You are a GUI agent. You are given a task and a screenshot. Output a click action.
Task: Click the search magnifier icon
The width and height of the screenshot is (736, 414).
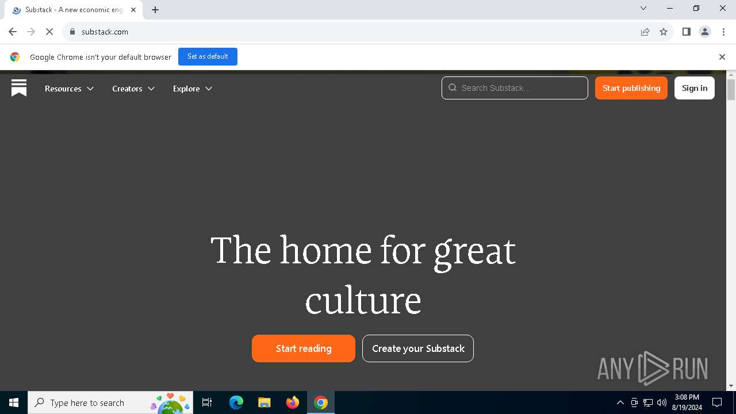453,87
